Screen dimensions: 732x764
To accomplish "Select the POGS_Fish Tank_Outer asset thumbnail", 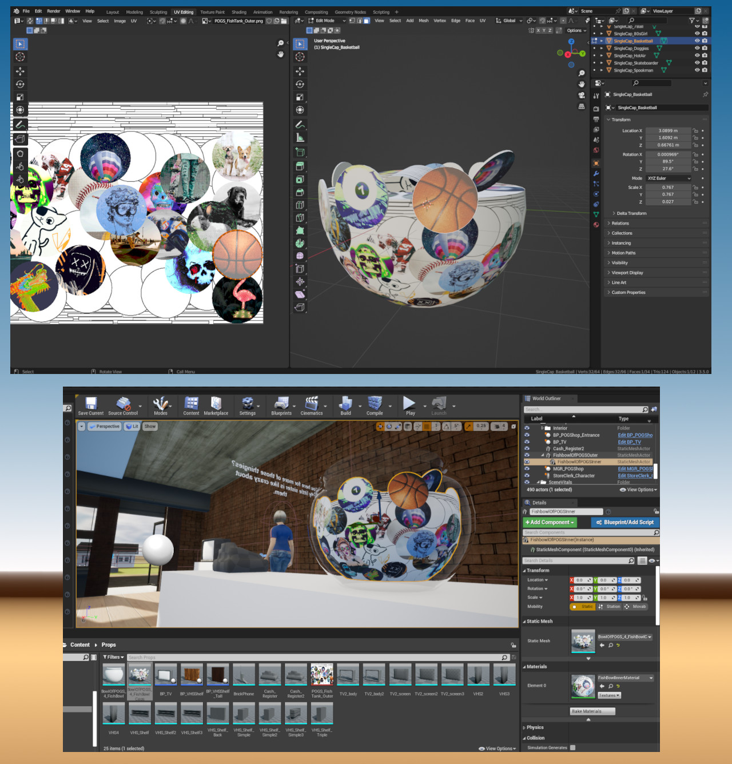I will (322, 675).
